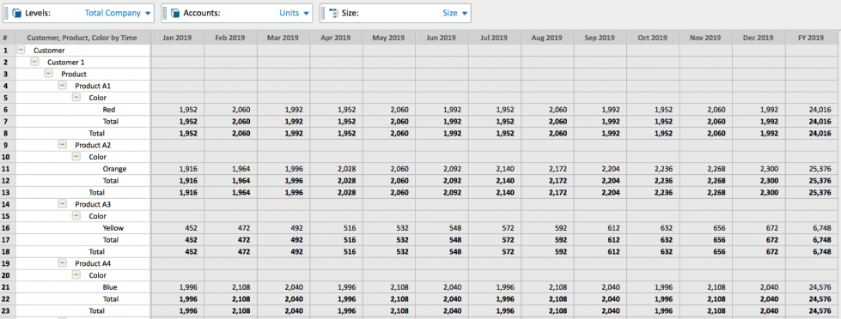Collapse the Product A1 node

63,86
